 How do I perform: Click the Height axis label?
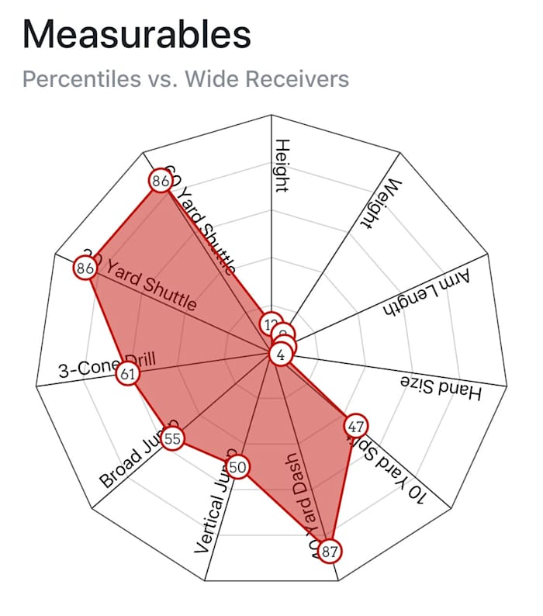pyautogui.click(x=282, y=165)
